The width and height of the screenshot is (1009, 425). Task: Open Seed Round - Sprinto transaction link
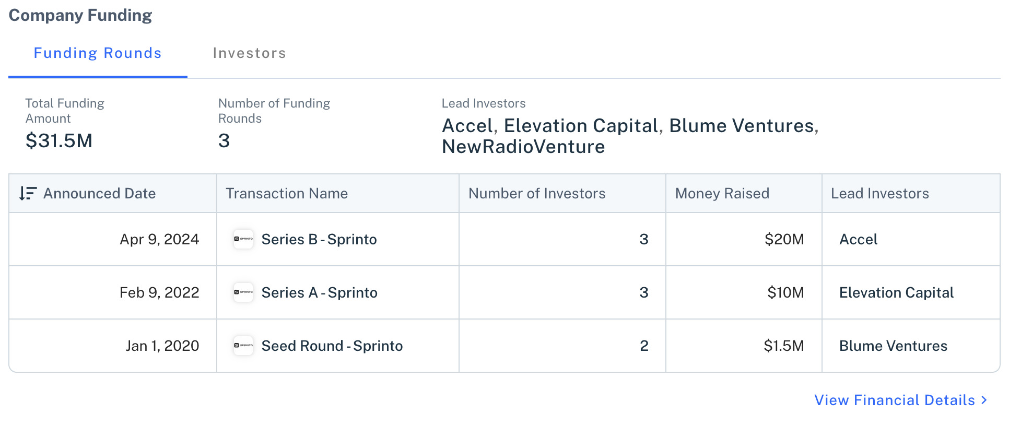coord(332,346)
